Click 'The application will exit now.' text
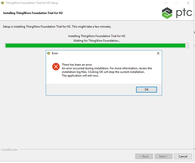 tap(80, 75)
